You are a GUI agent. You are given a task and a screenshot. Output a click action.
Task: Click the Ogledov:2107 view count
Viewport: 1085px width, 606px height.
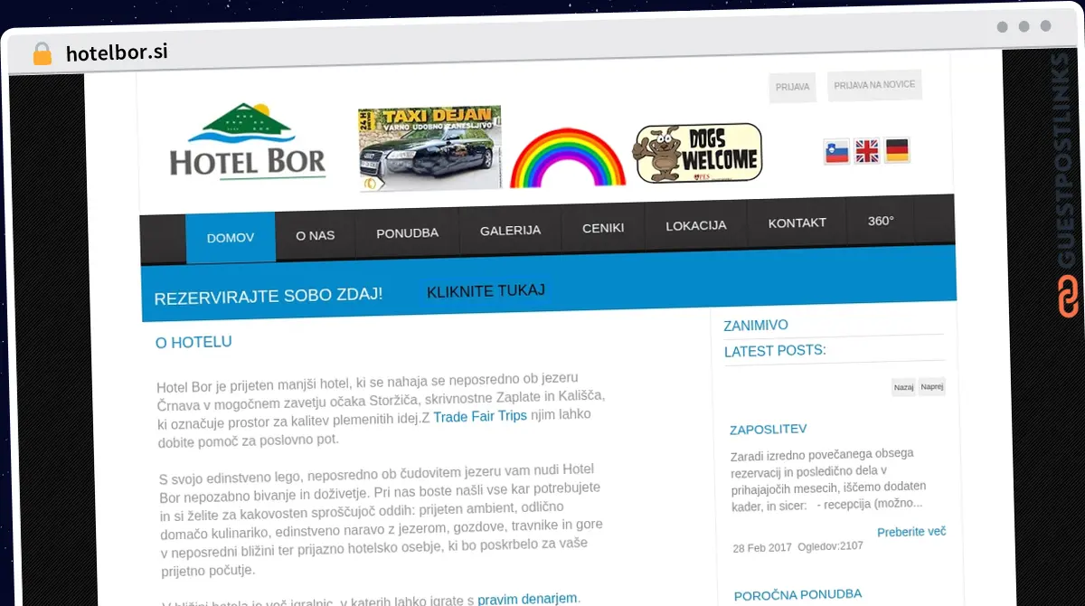(830, 546)
